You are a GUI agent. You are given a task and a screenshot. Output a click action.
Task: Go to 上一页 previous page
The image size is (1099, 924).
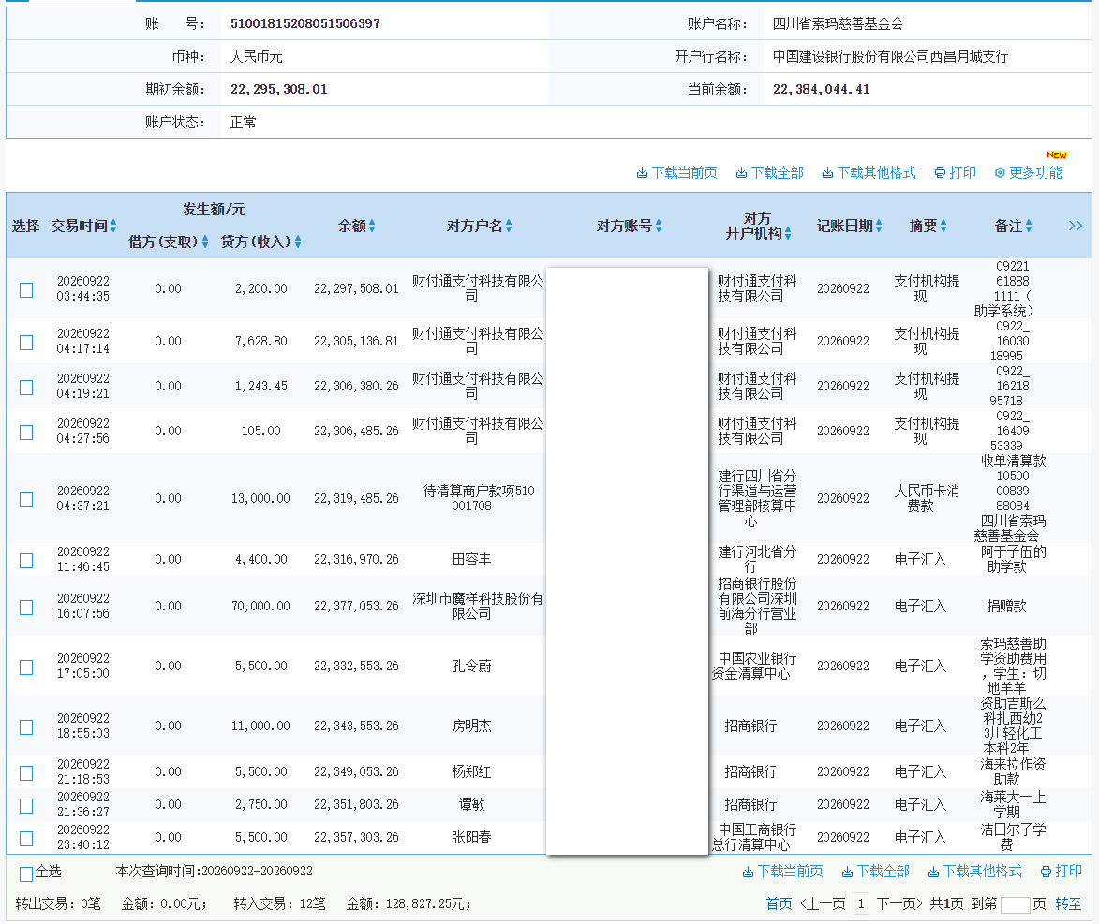coord(823,903)
